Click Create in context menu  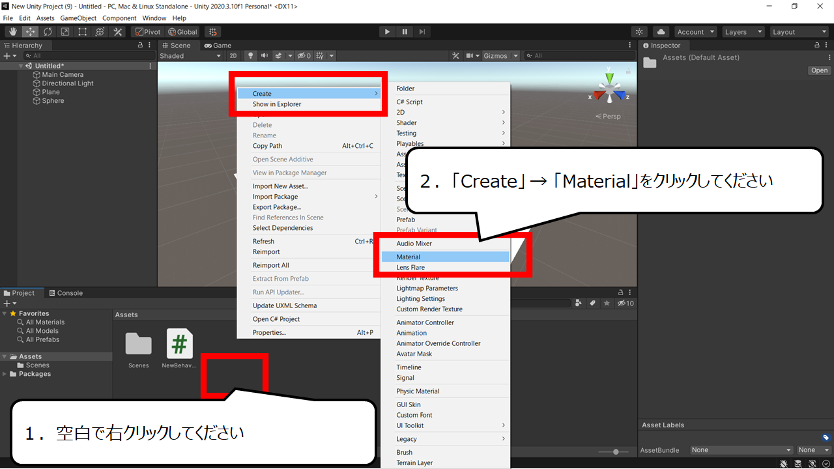point(308,94)
